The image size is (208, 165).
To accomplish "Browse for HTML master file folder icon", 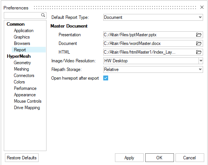I will [199, 52].
